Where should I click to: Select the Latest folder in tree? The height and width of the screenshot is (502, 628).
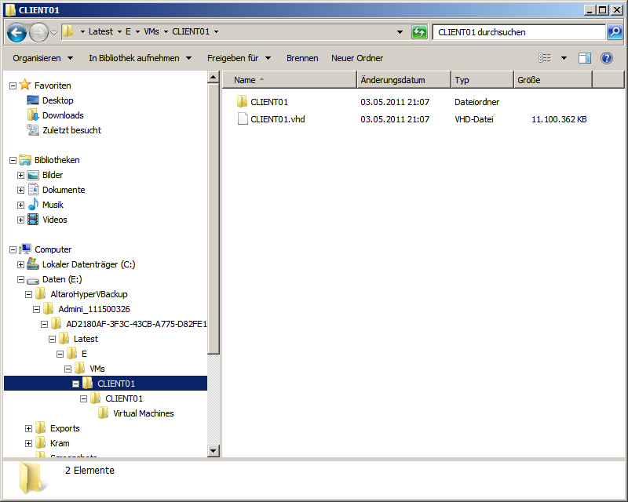(x=86, y=339)
